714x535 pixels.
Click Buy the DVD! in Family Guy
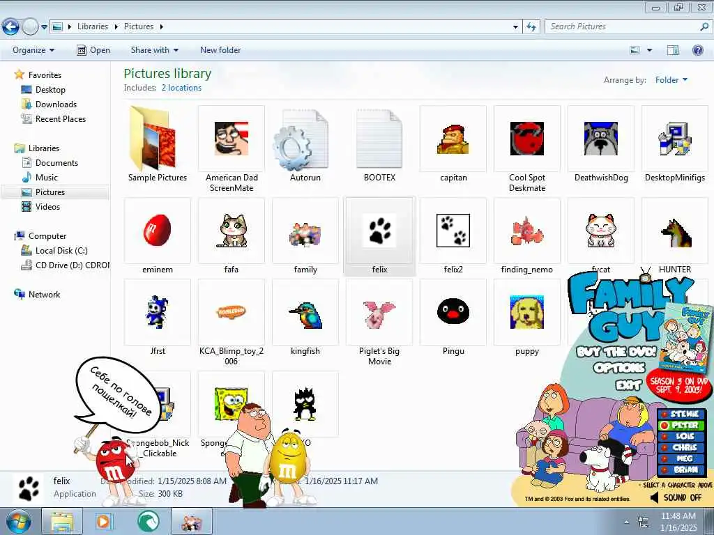pyautogui.click(x=616, y=352)
